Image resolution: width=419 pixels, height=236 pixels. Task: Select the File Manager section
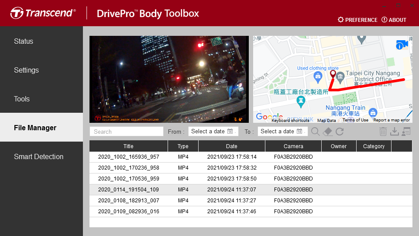[x=41, y=127]
